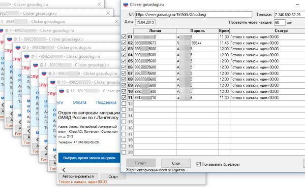Viewport: 305px width, 187px height.
Task: Enable the row 15 checkbox
Action: [124, 122]
